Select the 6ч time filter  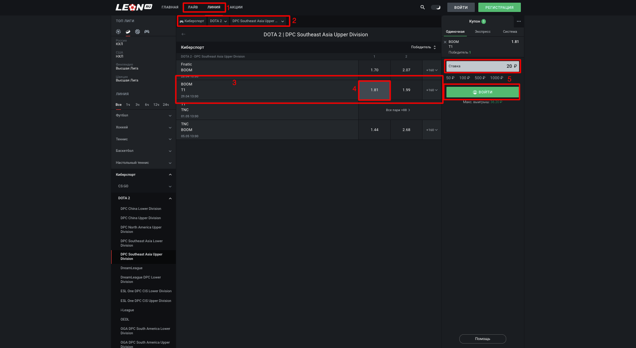[147, 104]
